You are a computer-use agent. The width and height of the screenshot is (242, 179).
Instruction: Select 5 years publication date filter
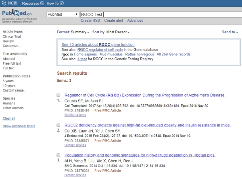pos(8,81)
